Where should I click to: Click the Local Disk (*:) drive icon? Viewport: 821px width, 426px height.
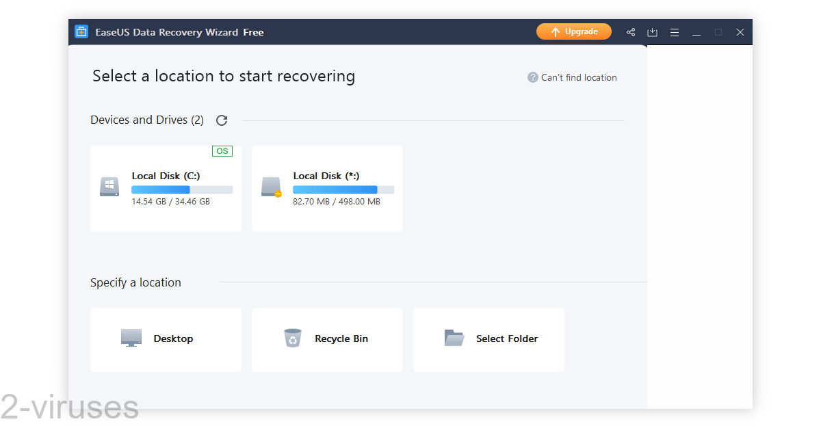coord(271,187)
